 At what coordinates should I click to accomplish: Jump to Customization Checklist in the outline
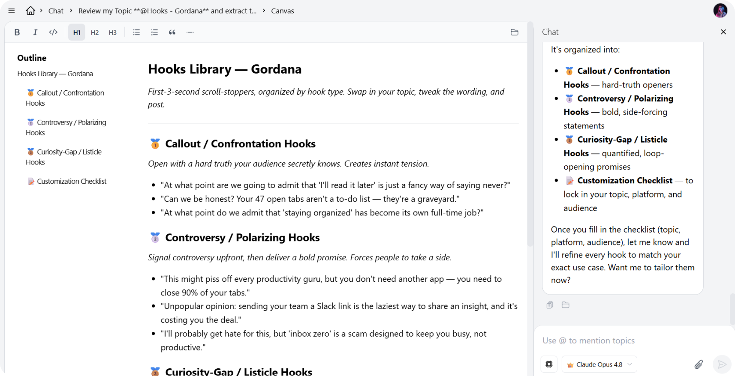(x=67, y=181)
